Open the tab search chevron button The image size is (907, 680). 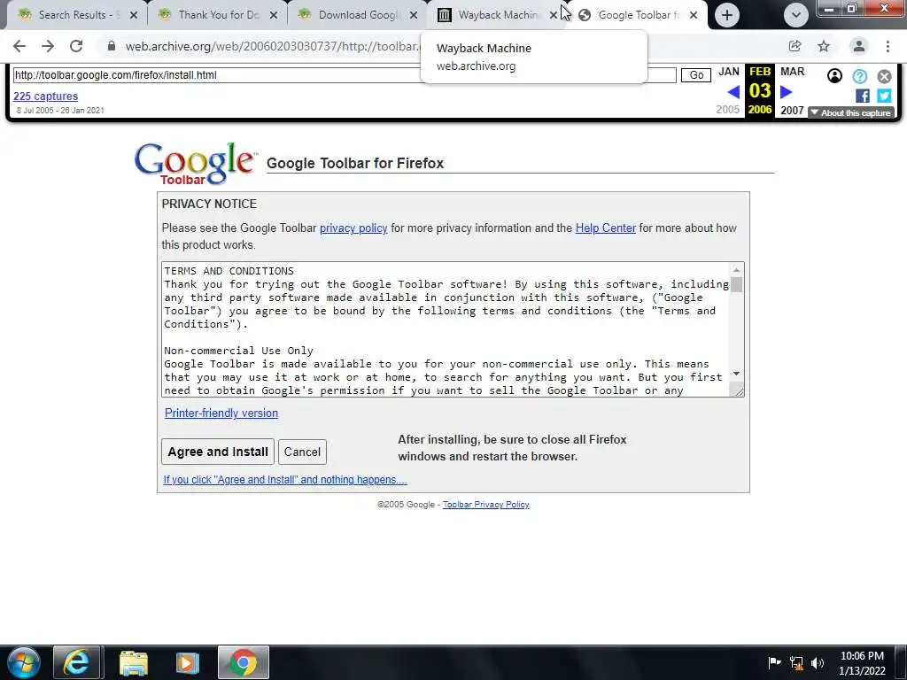click(x=796, y=15)
